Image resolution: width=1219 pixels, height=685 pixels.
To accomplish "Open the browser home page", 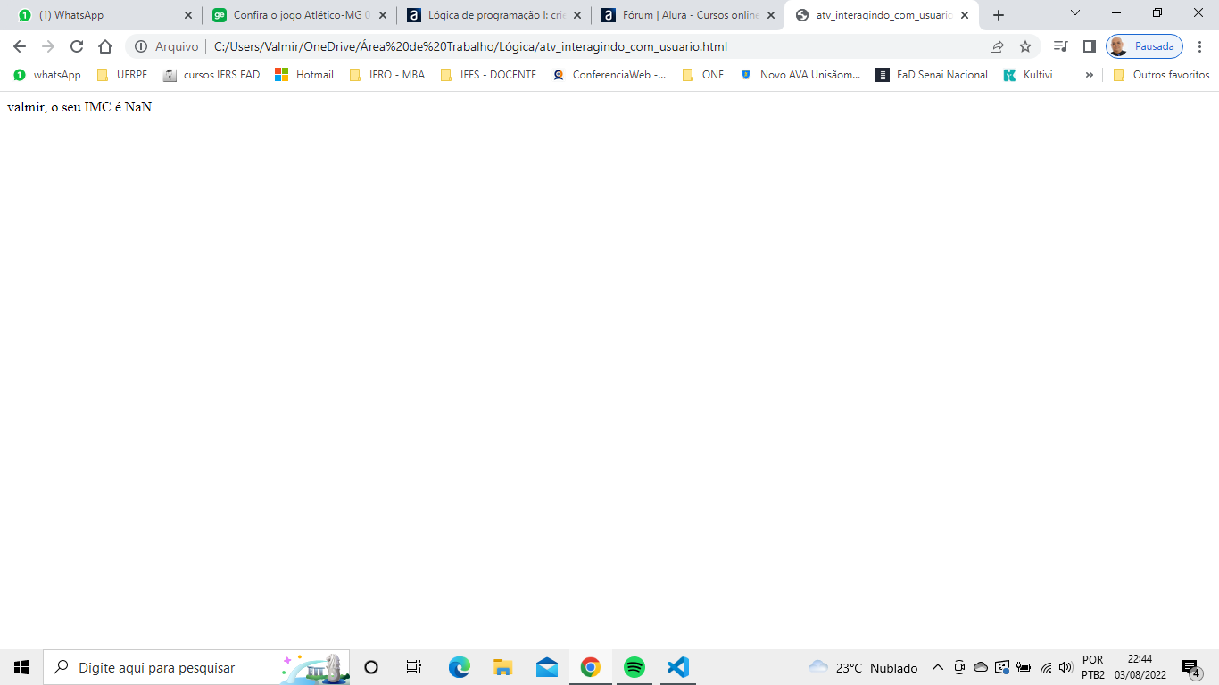I will coord(105,46).
